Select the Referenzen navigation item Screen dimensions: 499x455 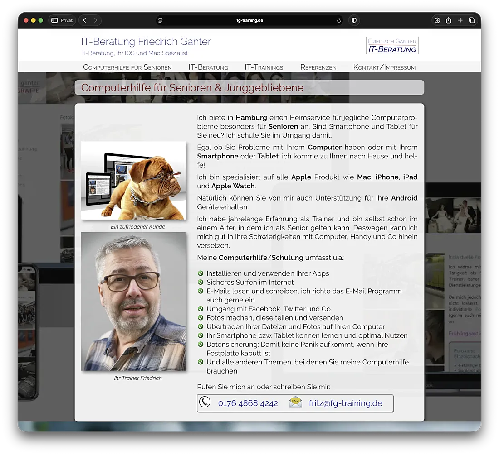pyautogui.click(x=318, y=67)
